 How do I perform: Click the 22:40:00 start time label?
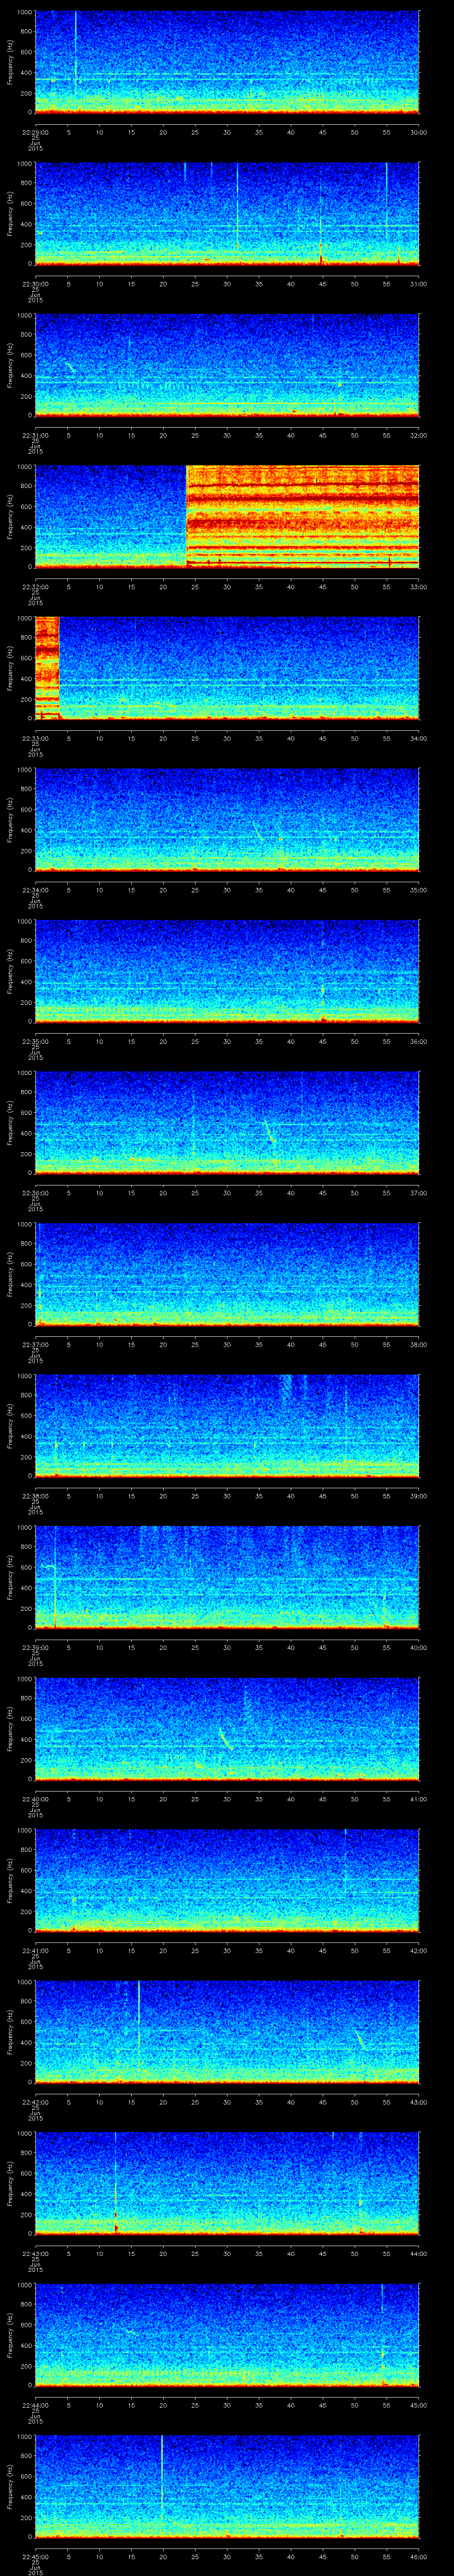click(35, 1798)
